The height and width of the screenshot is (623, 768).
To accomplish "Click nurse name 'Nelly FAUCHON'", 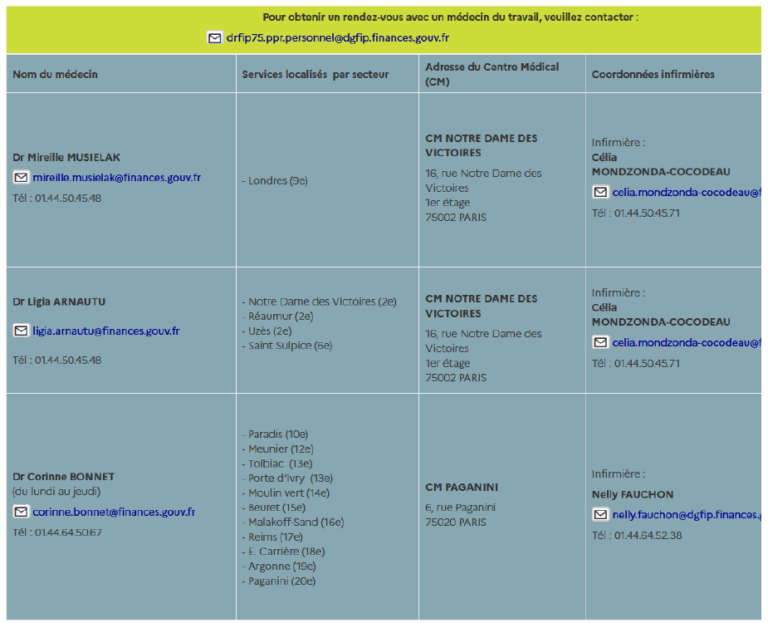I will pos(633,494).
